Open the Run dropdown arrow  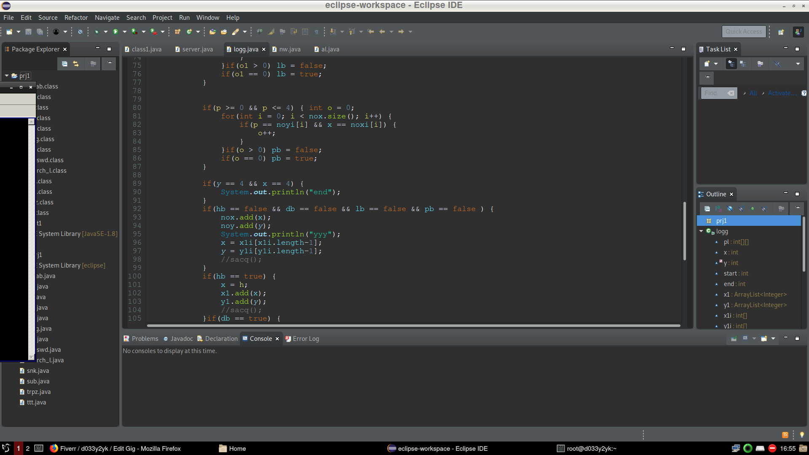[x=125, y=32]
